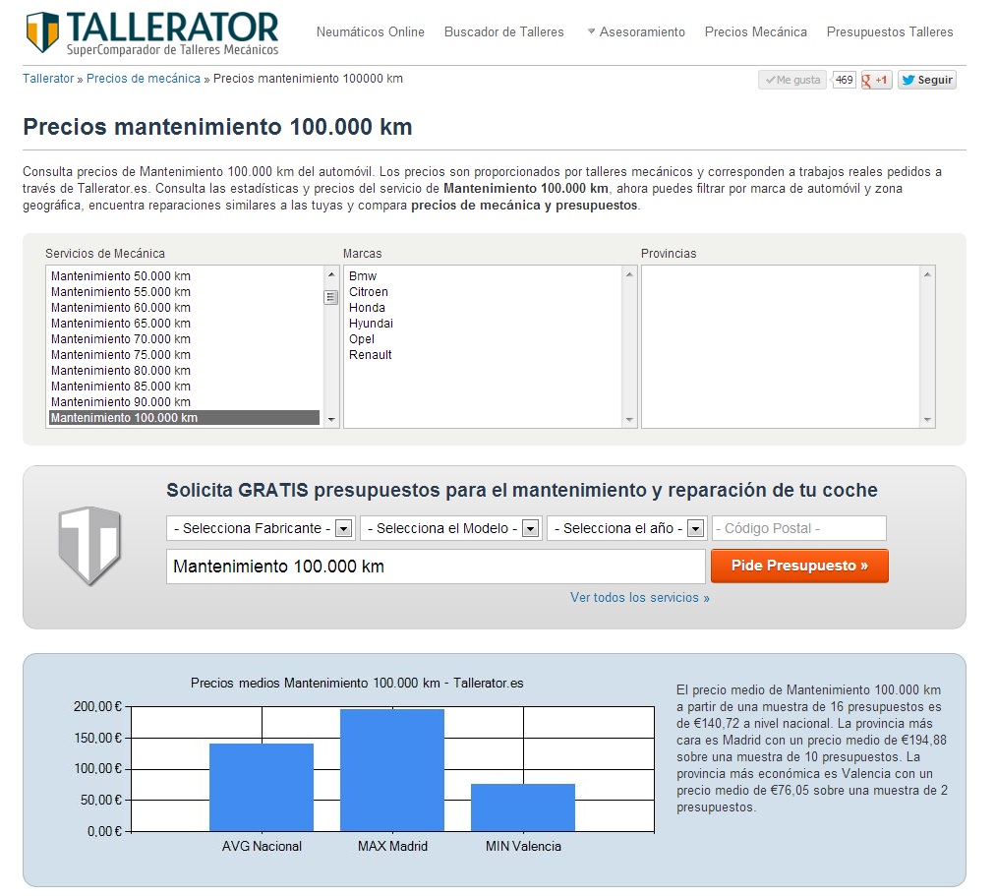Click Provincias list scrollbar up arrow
This screenshot has height=896, width=996.
[927, 274]
